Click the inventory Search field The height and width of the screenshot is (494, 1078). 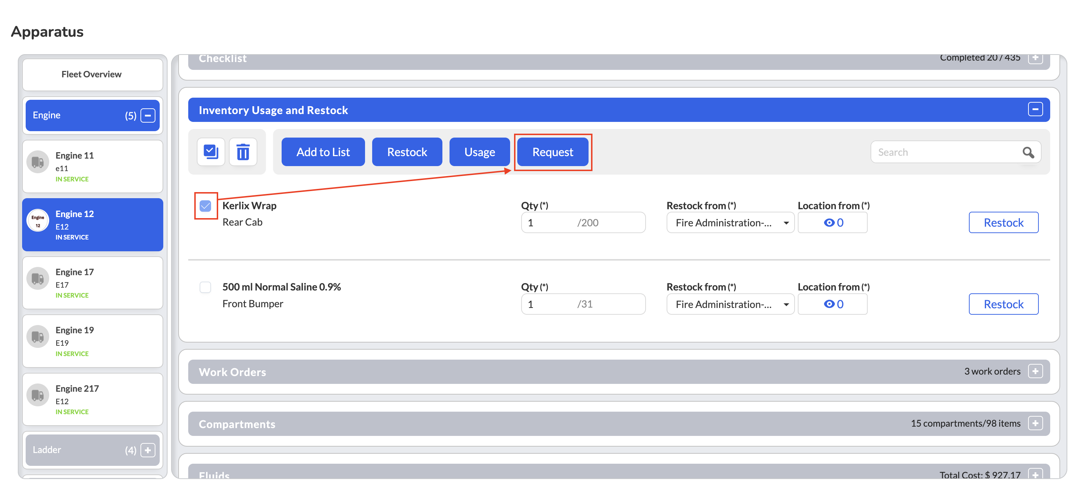click(x=956, y=152)
